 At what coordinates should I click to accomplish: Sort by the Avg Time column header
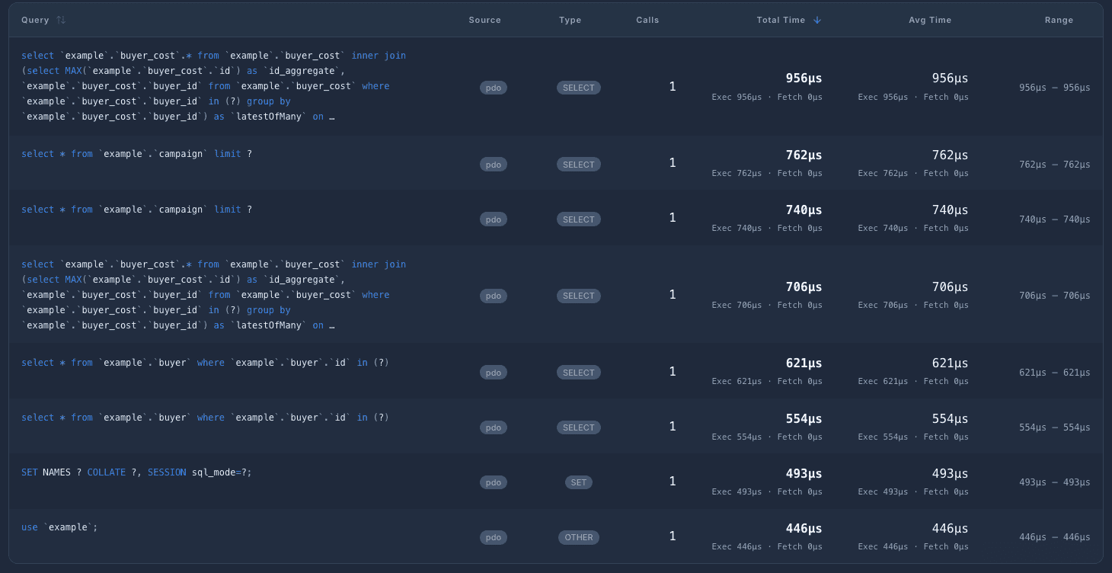pos(930,20)
